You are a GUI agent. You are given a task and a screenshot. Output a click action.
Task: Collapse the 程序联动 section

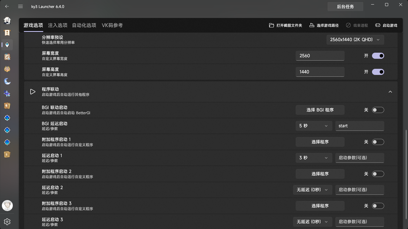point(390,92)
